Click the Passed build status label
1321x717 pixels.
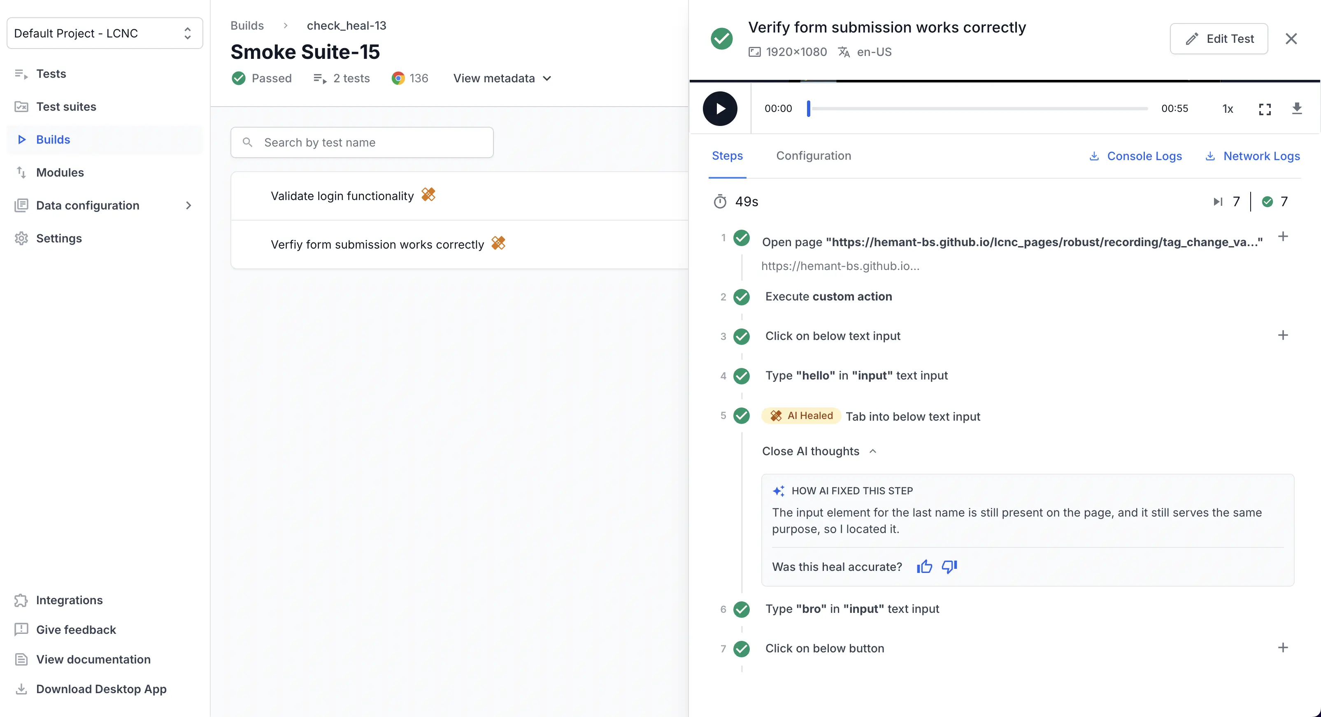(271, 79)
